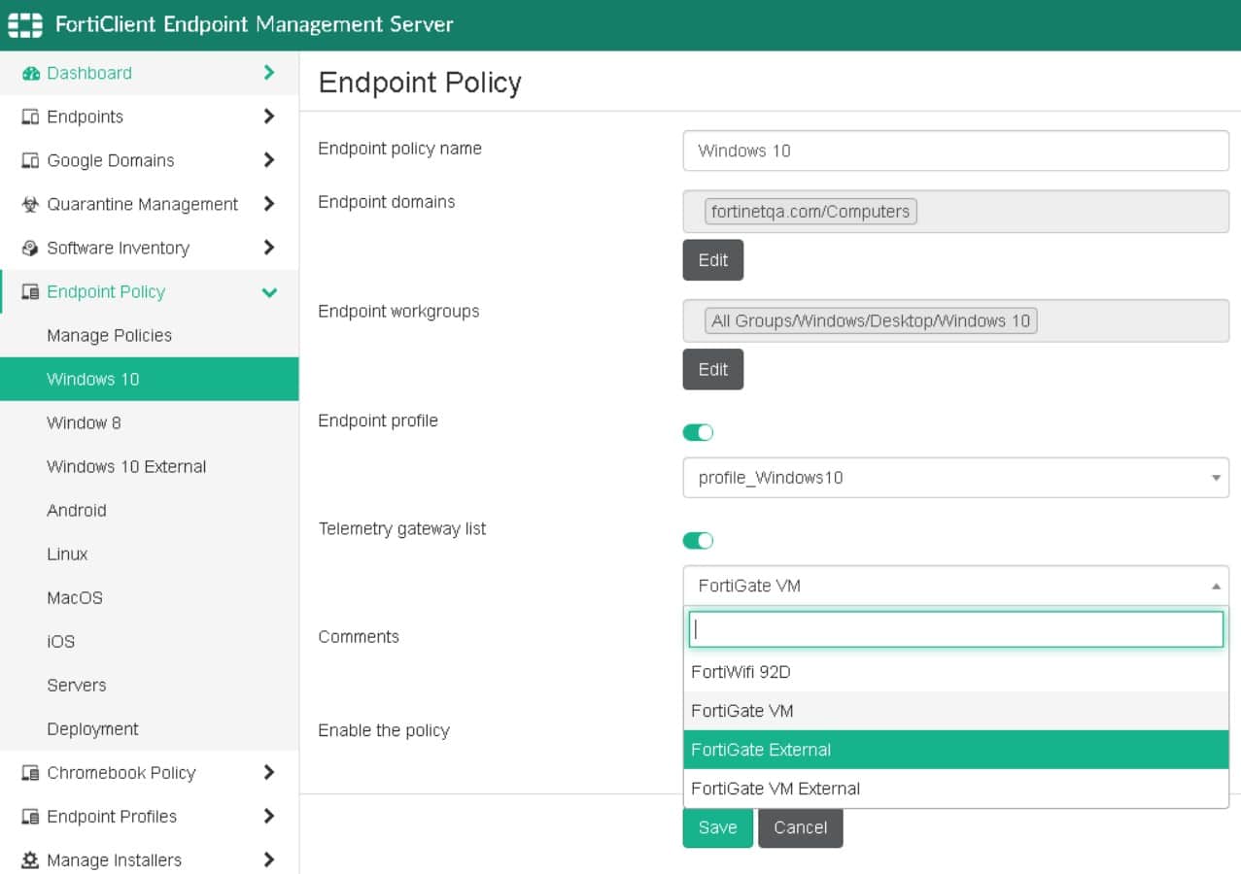The image size is (1241, 874).
Task: Click the gateway search input field
Action: click(x=955, y=629)
